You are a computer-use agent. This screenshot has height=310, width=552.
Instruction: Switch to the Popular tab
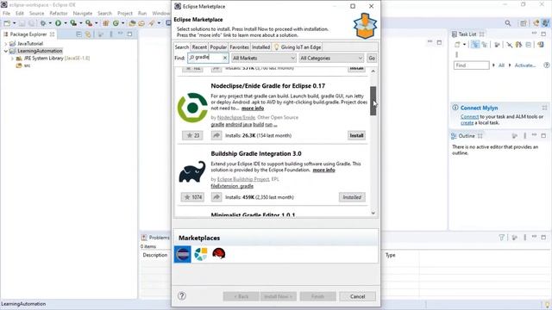point(218,47)
